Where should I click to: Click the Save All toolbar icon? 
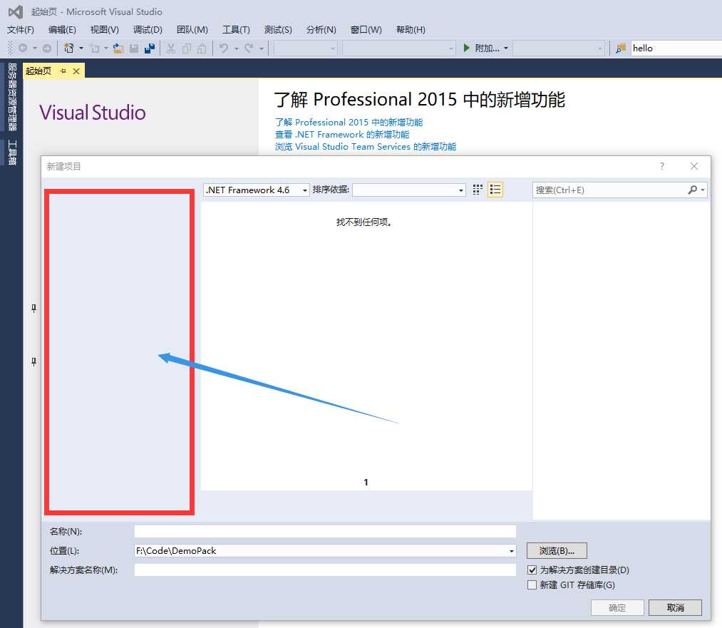click(x=150, y=48)
